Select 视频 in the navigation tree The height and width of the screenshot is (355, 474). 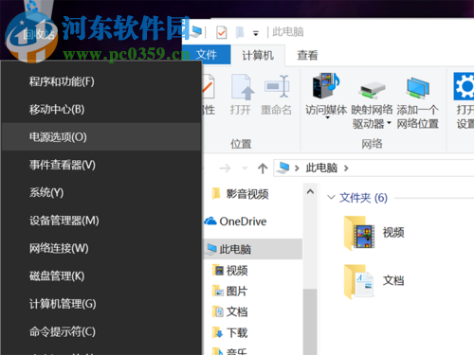pos(237,271)
